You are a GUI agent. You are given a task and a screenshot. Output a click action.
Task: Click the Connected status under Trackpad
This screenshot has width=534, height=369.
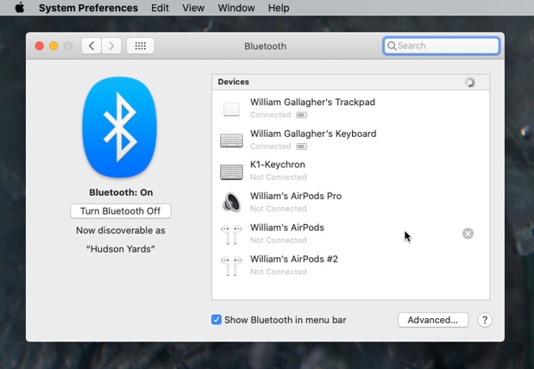point(270,115)
